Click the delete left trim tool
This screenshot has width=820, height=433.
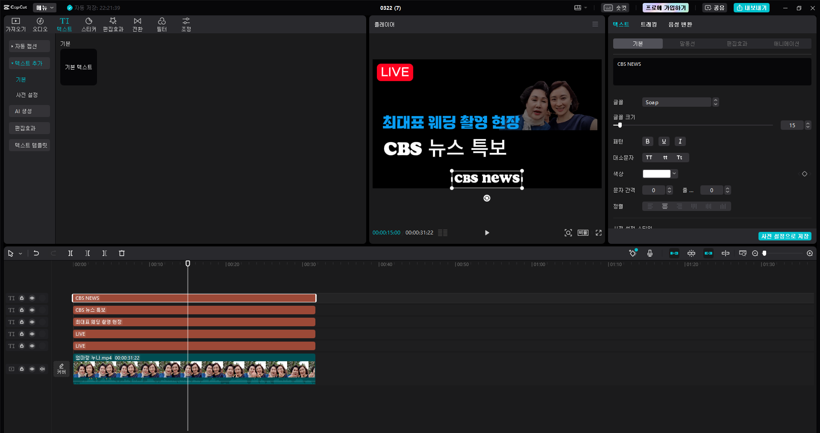tap(88, 253)
